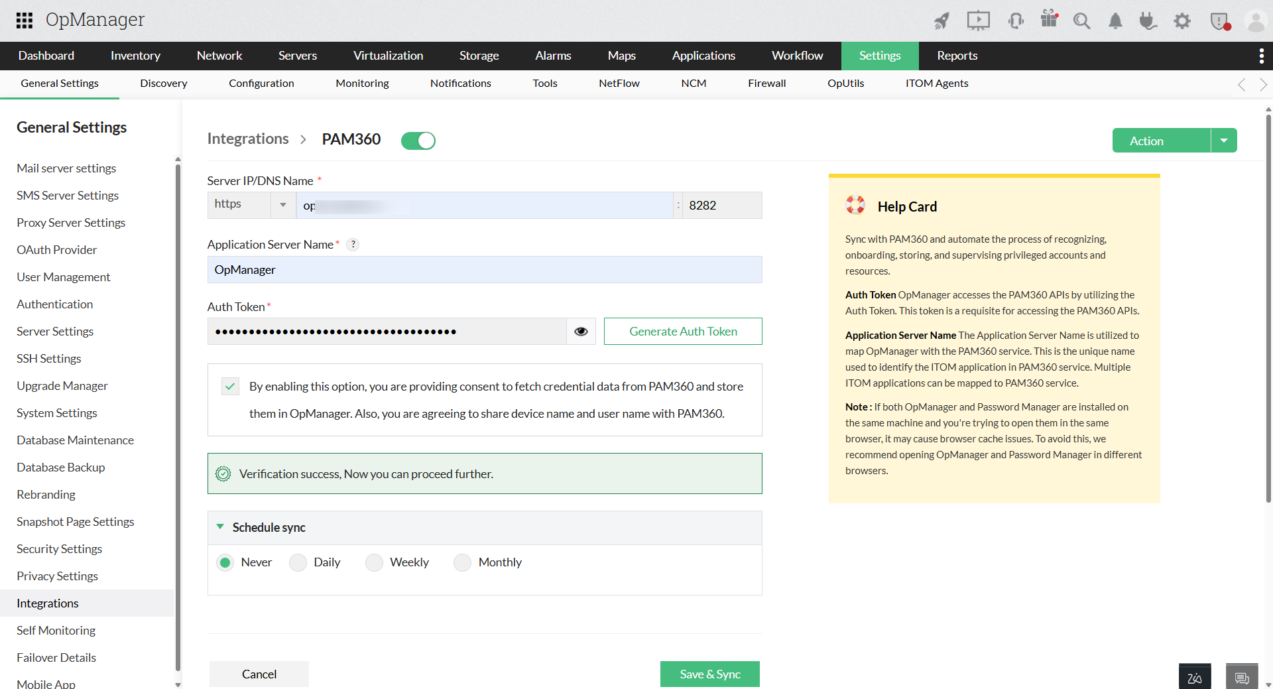Click the Server IP/DNS Name field
The image size is (1273, 689).
tap(485, 206)
